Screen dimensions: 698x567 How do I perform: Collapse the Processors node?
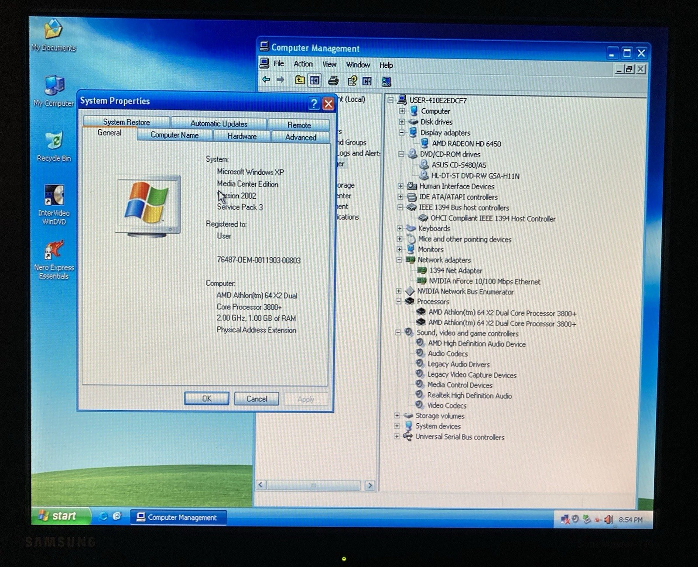tap(398, 301)
